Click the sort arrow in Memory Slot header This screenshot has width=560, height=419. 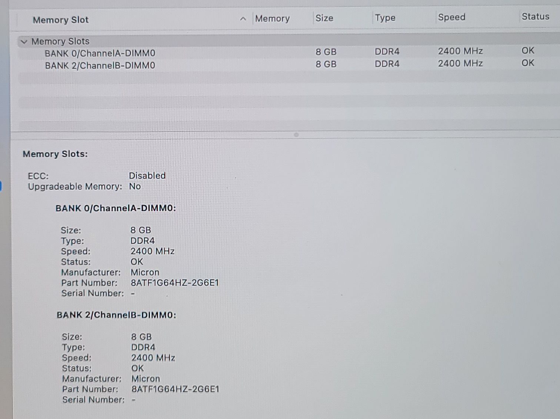point(243,19)
